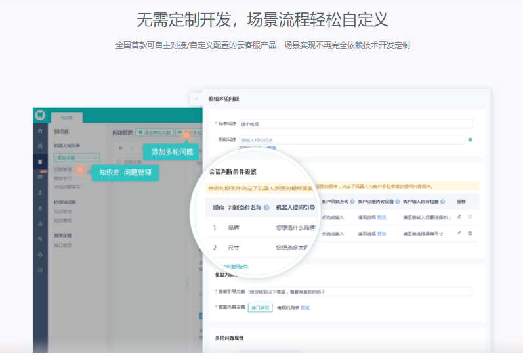Check the 全部分类 checkbox
The image size is (523, 356).
click(119, 161)
